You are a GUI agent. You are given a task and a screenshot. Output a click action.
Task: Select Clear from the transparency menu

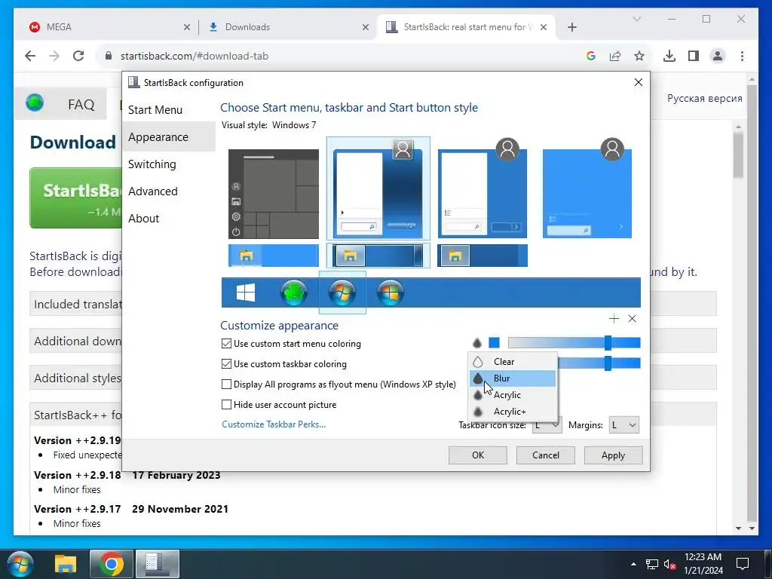513,361
